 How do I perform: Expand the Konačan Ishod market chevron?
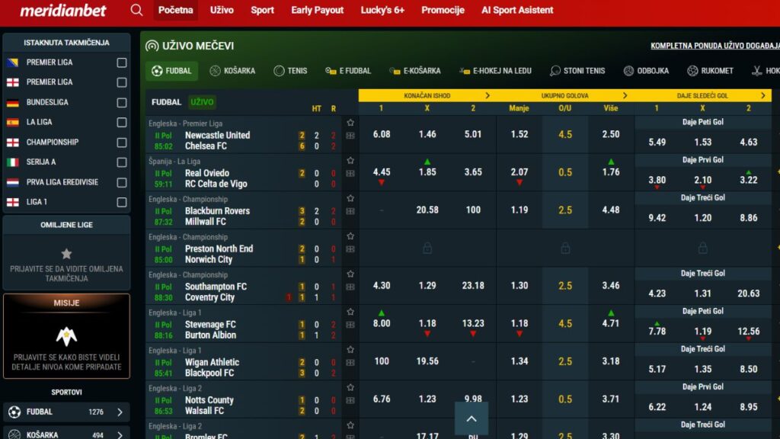[488, 96]
